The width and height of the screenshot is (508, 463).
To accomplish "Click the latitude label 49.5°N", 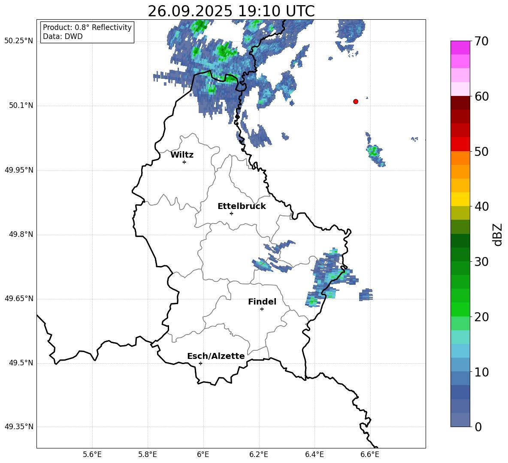I will click(21, 363).
